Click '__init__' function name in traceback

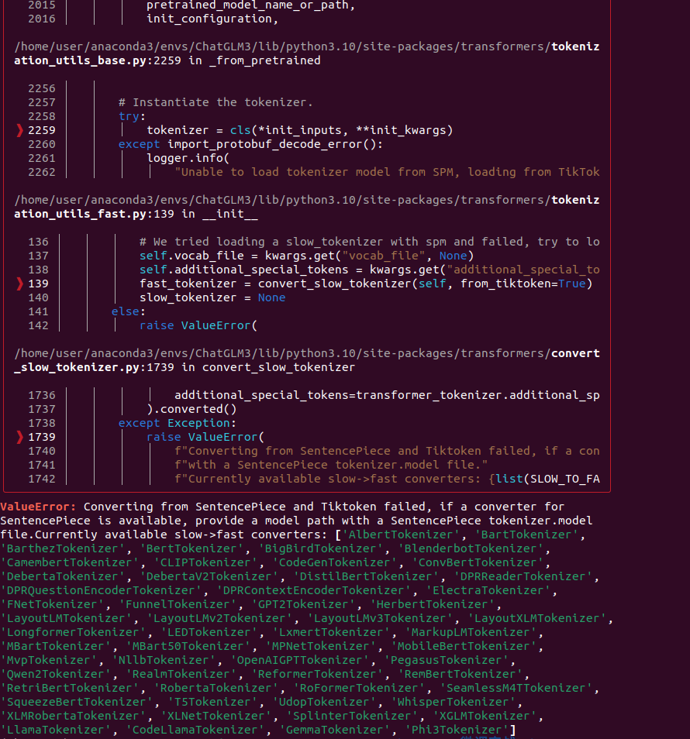pos(229,214)
